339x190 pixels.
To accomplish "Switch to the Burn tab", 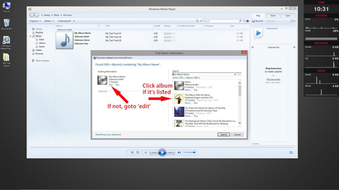I will (x=273, y=15).
